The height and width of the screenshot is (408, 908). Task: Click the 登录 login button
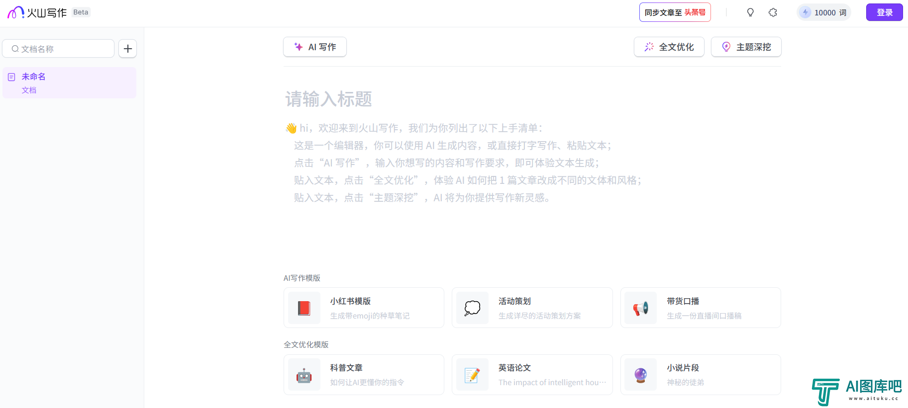(x=884, y=12)
